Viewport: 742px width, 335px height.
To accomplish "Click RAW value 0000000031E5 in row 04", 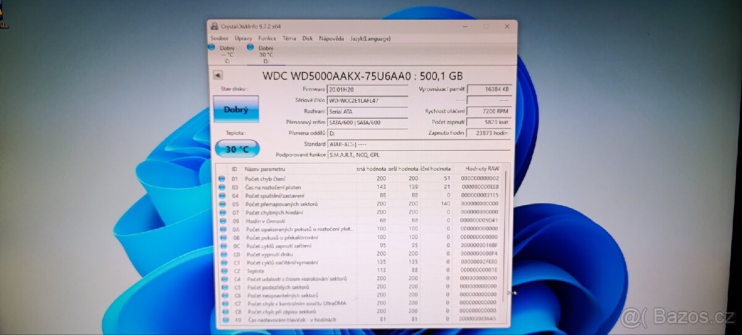I will coord(479,195).
